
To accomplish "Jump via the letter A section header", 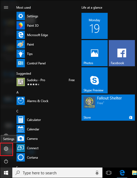I will click(x=17, y=92).
